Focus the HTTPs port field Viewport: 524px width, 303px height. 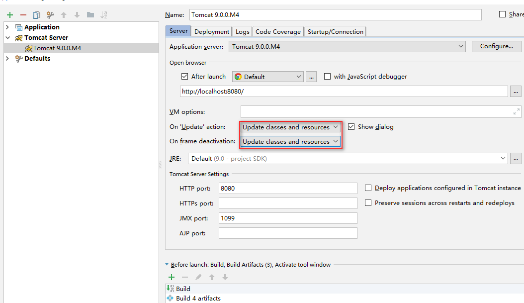[288, 203]
